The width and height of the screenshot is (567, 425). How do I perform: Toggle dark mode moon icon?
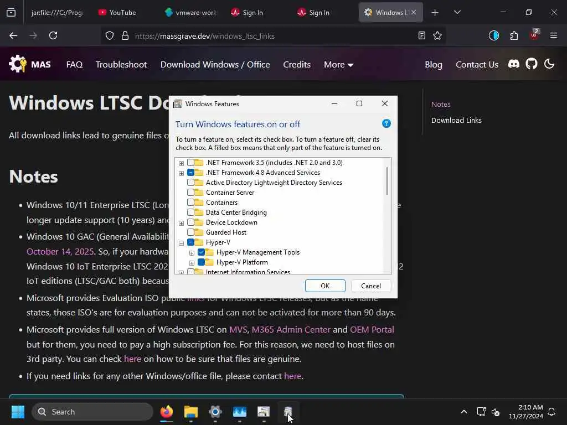pos(549,64)
